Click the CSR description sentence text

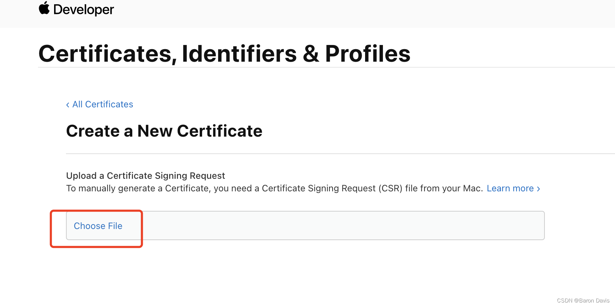coord(274,188)
